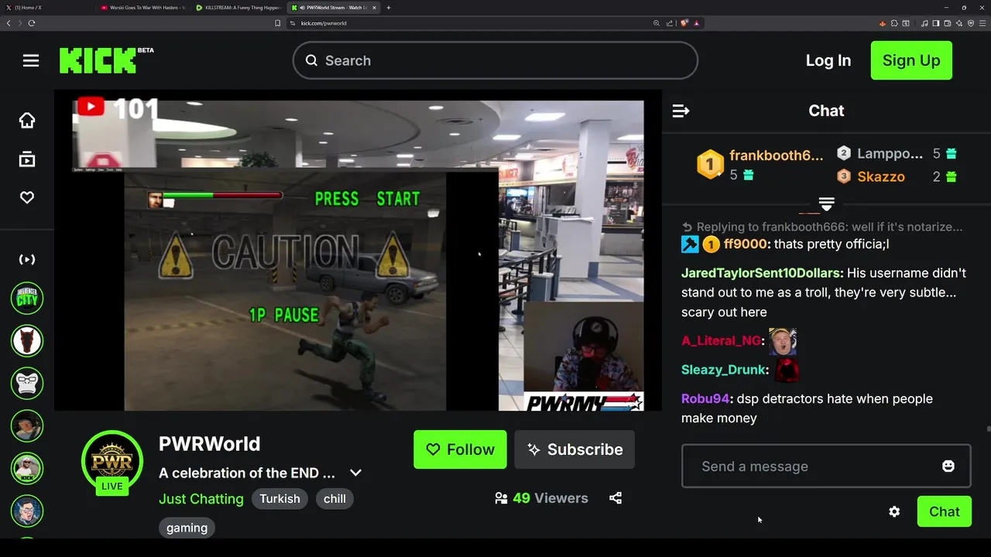The width and height of the screenshot is (991, 557).
Task: Open chat settings gear icon
Action: click(x=894, y=511)
